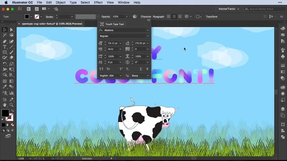This screenshot has height=161, width=287.
Task: Select the Column Graph tool
Action: pos(11,93)
